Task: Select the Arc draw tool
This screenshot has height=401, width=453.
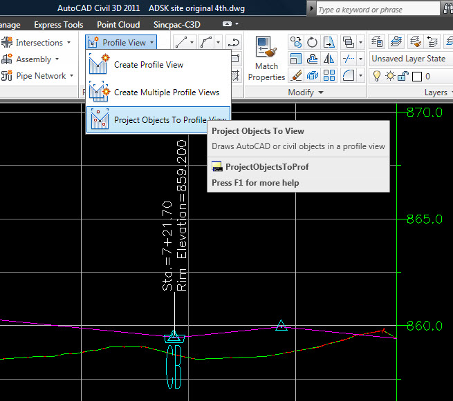Action: pyautogui.click(x=206, y=42)
